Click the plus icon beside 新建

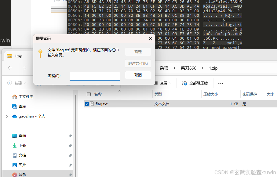(9, 83)
